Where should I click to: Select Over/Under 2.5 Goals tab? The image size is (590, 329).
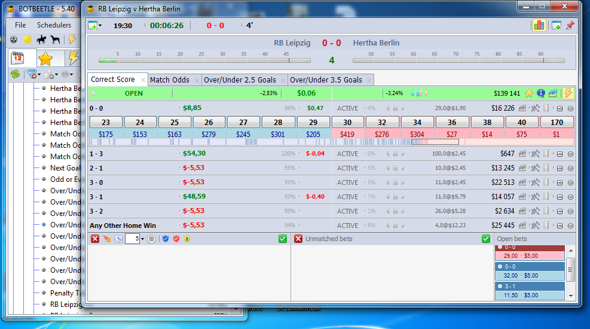pos(240,80)
